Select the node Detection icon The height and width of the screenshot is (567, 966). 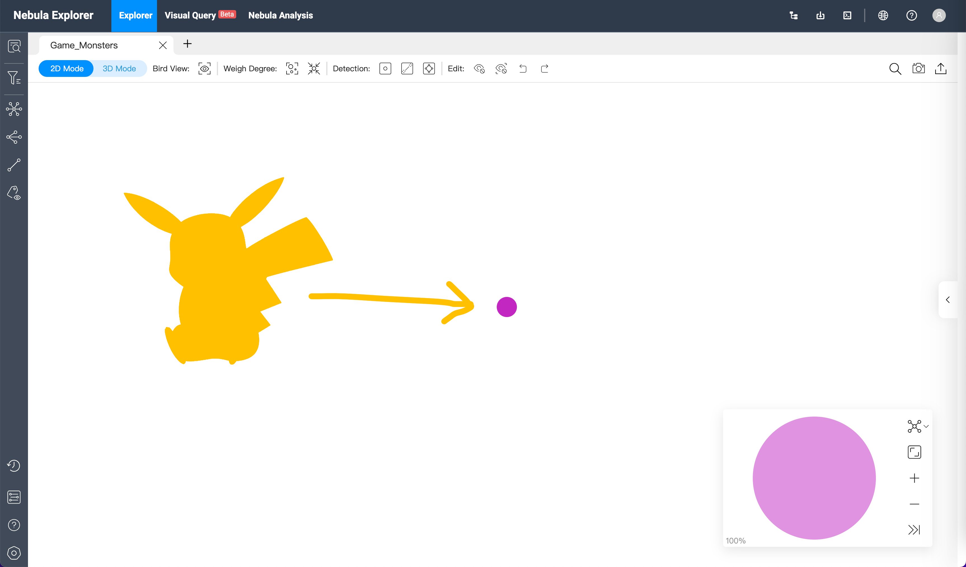(x=385, y=68)
